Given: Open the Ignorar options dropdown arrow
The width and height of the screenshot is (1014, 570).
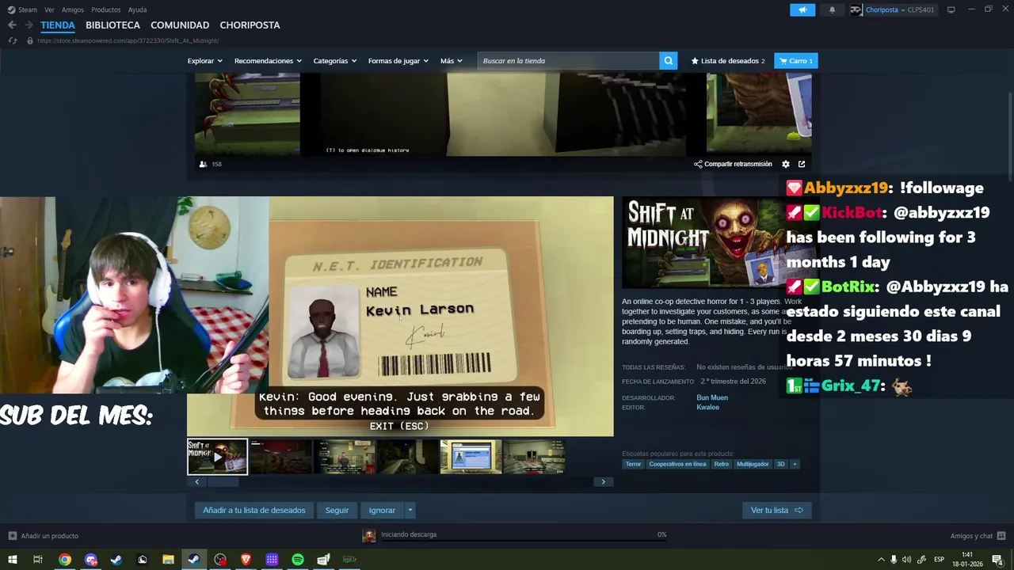Looking at the screenshot, I should click(x=410, y=511).
